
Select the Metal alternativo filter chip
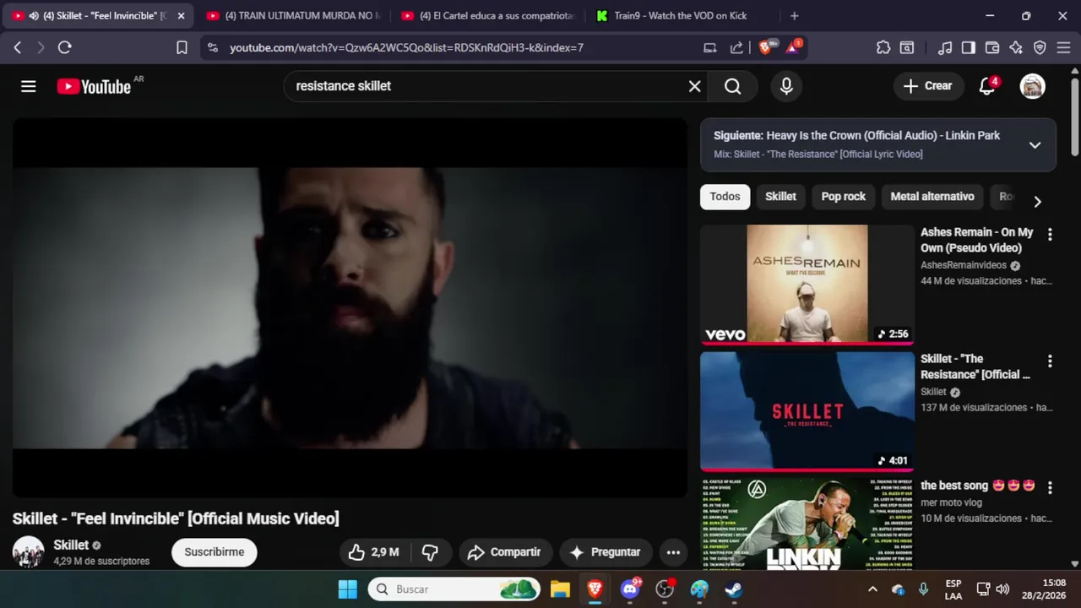click(x=932, y=196)
